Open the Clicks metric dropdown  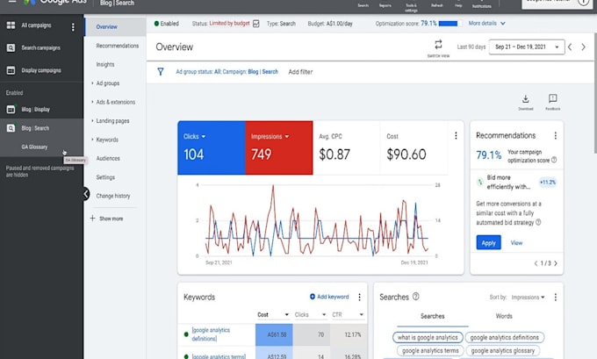(204, 137)
